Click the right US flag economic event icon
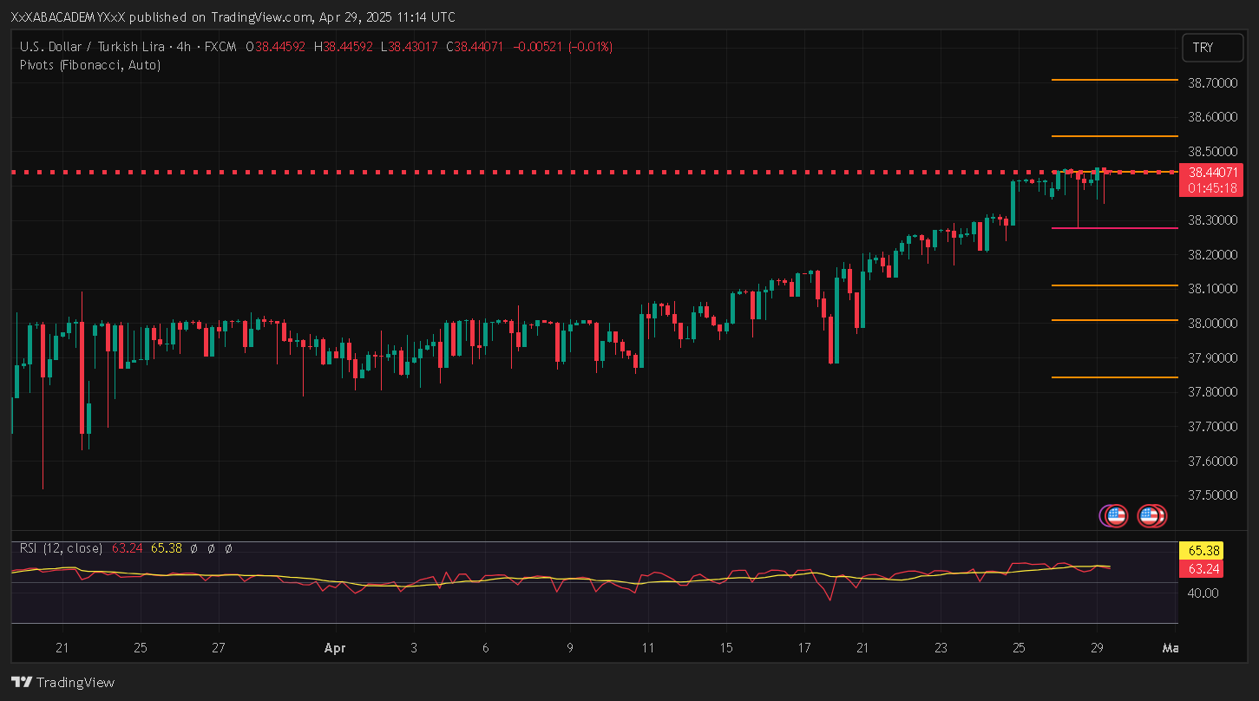The height and width of the screenshot is (701, 1259). [x=1151, y=516]
